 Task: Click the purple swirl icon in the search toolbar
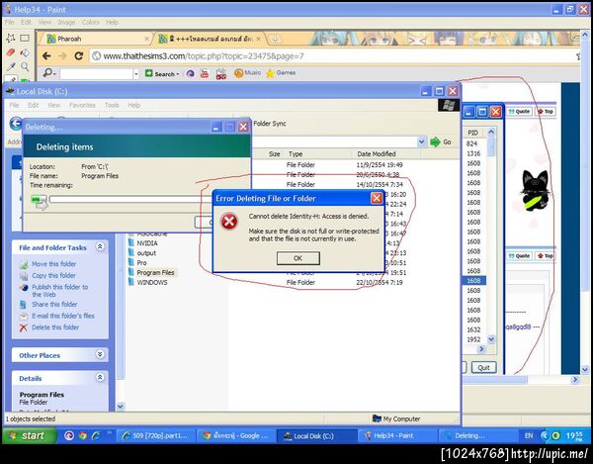[190, 73]
